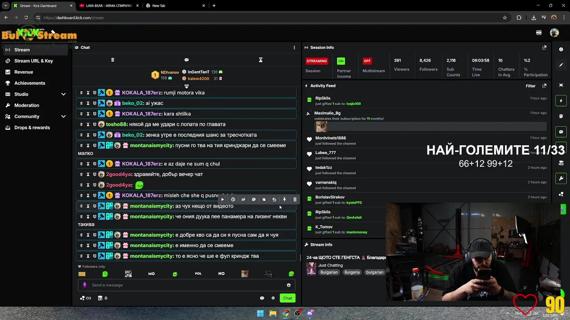Bookmark this page with star icon
This screenshot has height=320, width=570.
[505, 18]
